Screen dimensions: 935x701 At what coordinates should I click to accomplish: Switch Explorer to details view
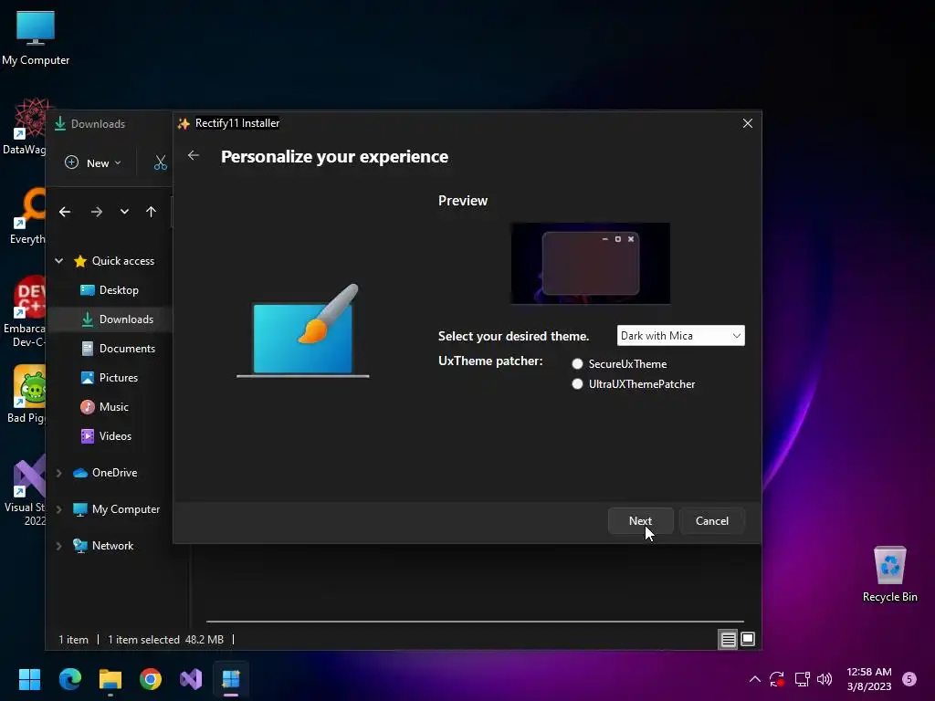(x=728, y=640)
